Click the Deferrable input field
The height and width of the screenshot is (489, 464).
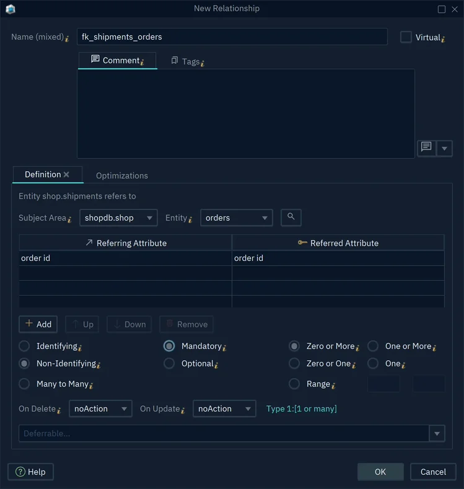[224, 433]
